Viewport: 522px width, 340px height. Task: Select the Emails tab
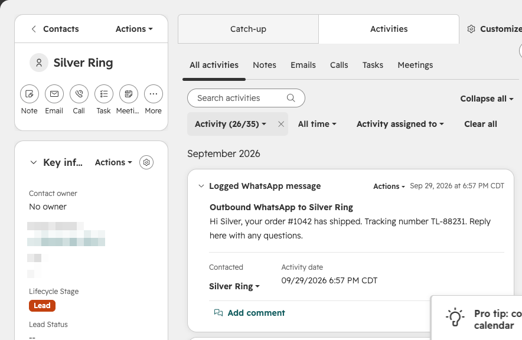(x=303, y=65)
